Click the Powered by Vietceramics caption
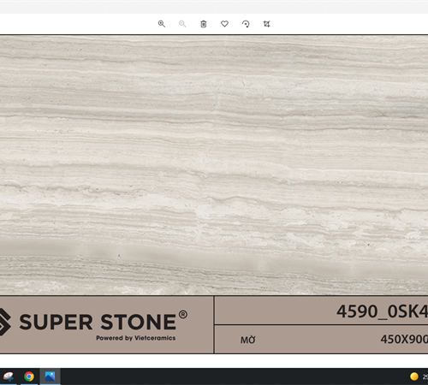 136,338
